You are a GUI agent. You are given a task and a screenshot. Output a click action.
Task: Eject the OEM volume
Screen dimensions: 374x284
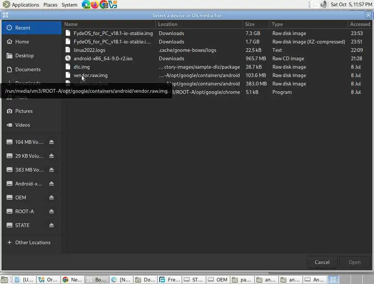(51, 197)
